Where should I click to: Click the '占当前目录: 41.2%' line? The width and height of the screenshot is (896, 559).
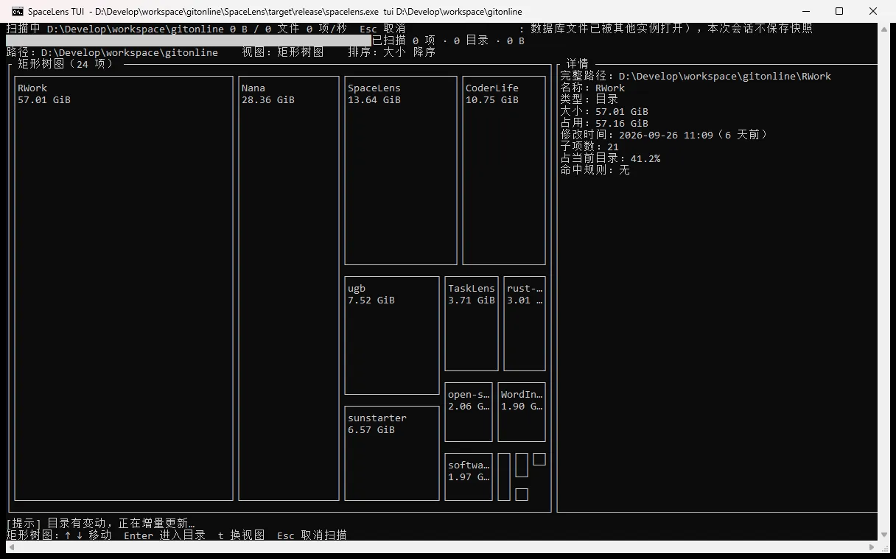pyautogui.click(x=610, y=158)
